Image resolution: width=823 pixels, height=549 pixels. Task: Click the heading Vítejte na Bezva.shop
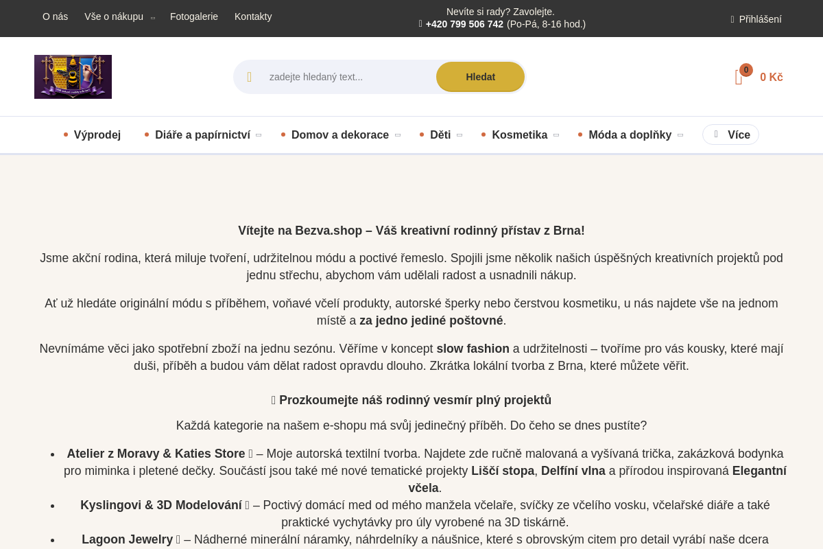pos(411,231)
